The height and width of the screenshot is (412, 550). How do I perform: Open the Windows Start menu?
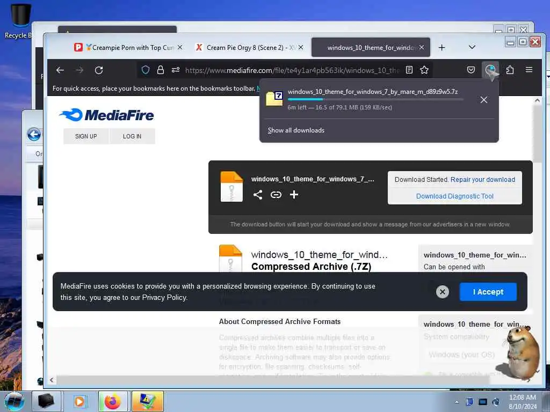(14, 401)
